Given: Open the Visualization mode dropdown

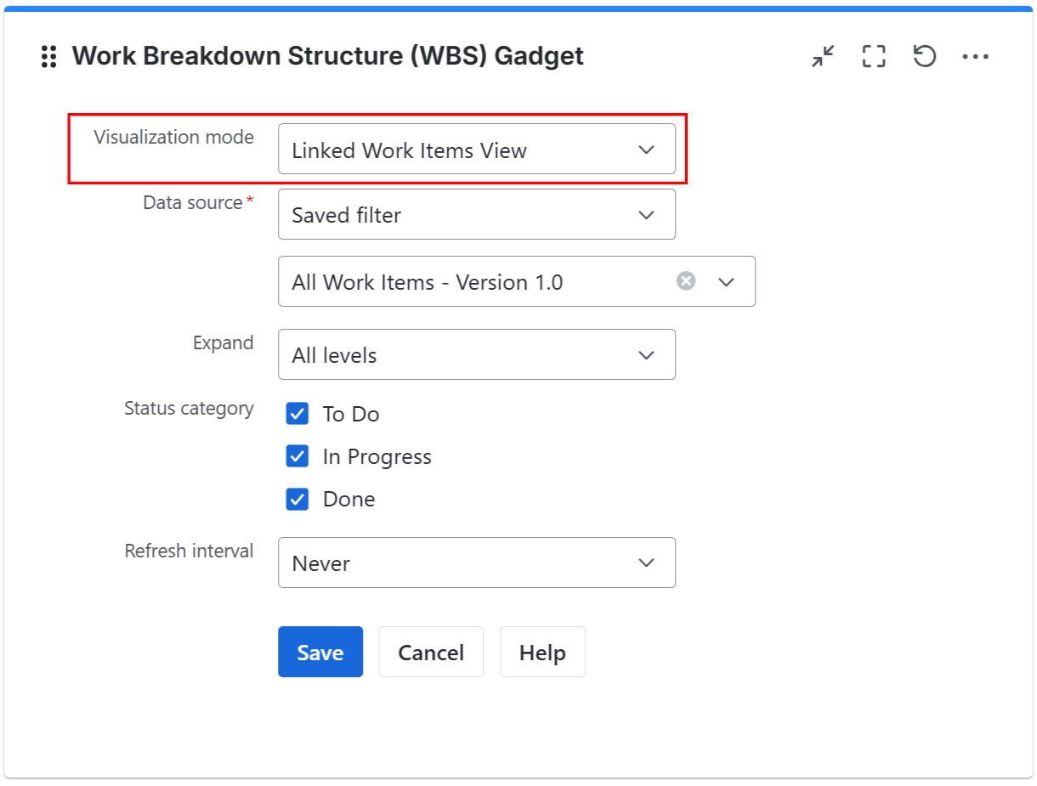Looking at the screenshot, I should pyautogui.click(x=646, y=149).
